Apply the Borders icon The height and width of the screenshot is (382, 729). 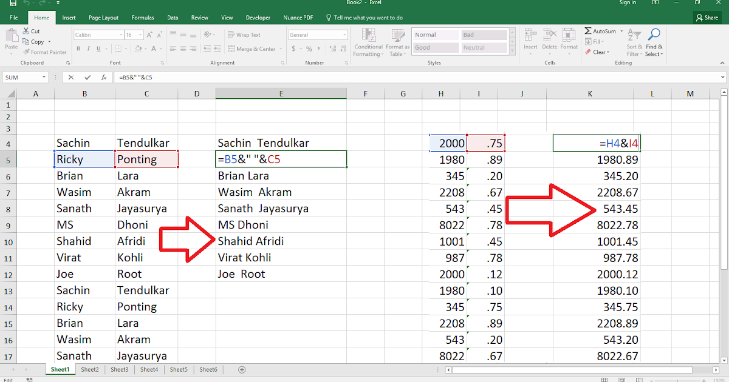(118, 49)
